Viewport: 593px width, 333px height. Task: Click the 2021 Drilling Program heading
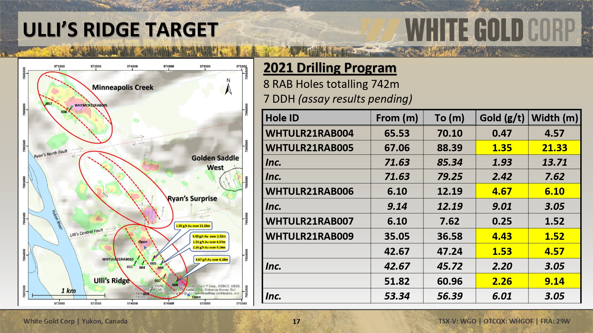(x=330, y=68)
